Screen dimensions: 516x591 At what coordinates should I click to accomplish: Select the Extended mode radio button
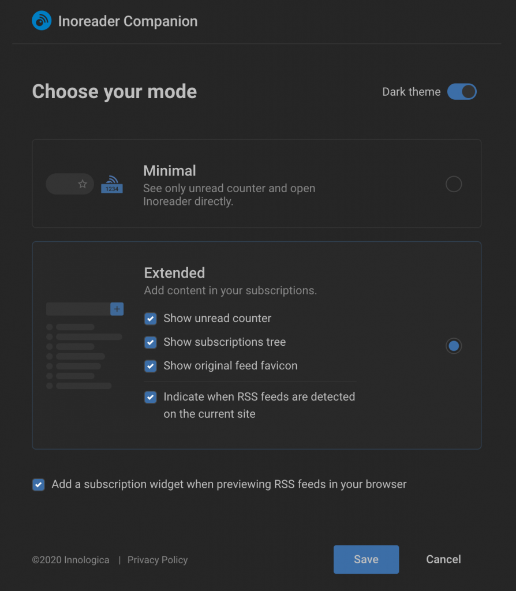[454, 346]
